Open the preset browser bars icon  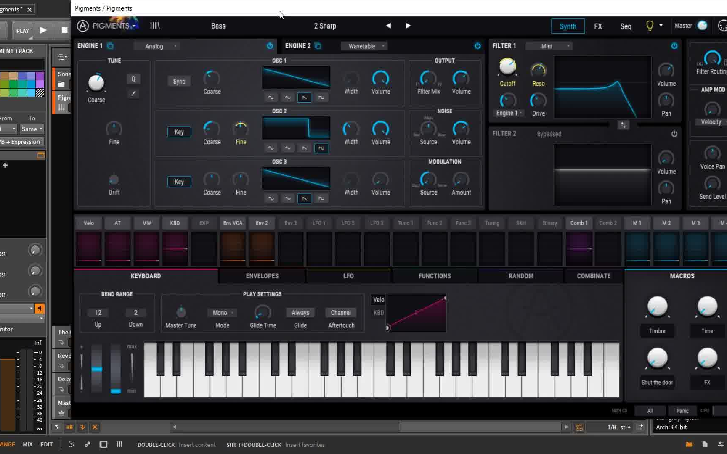click(x=155, y=26)
